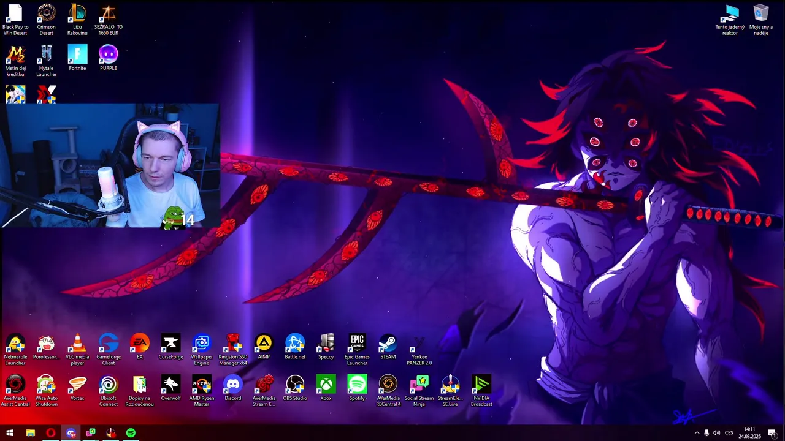Viewport: 785px width, 441px height.
Task: Open the notification action center
Action: [x=772, y=433]
